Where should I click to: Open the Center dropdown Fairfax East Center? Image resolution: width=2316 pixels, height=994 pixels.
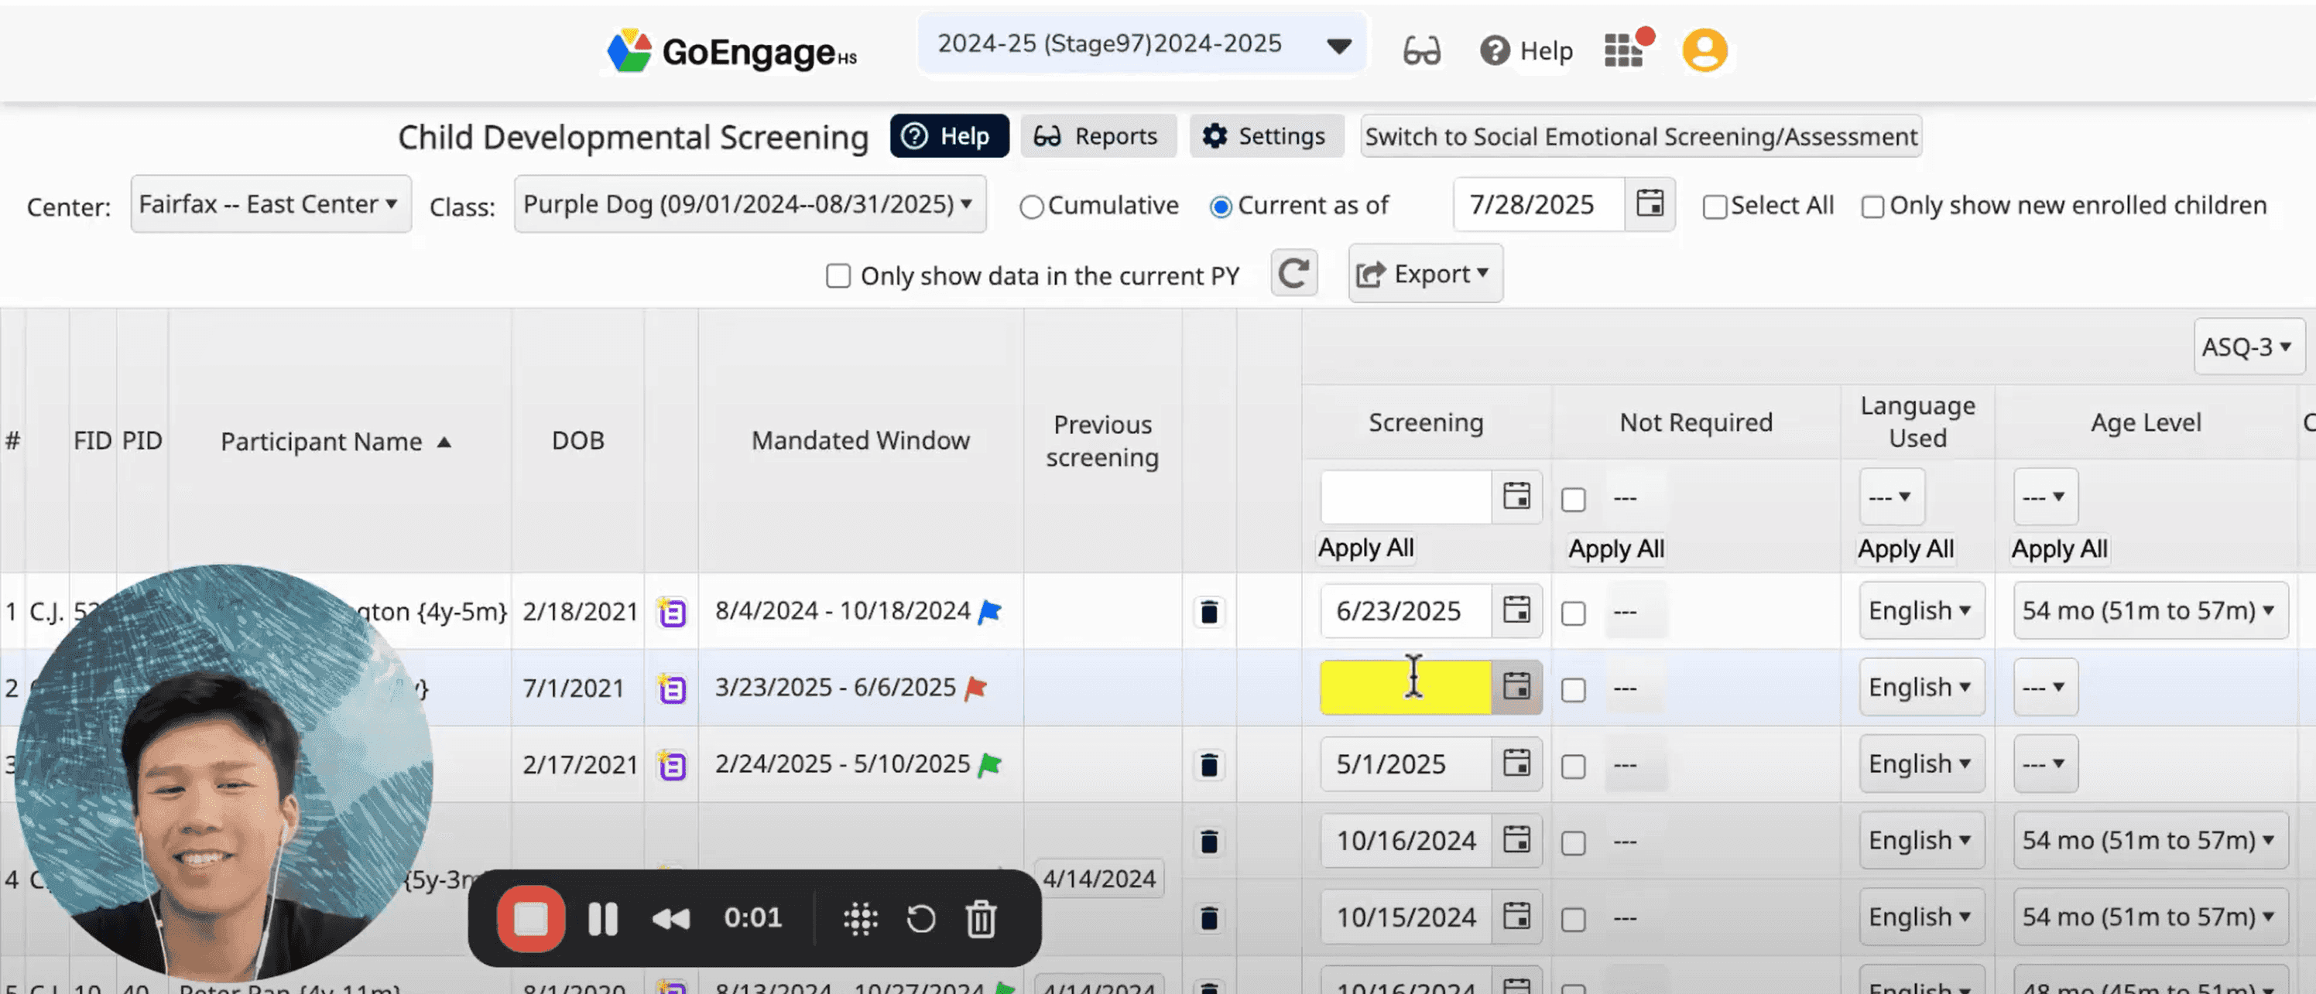tap(269, 204)
